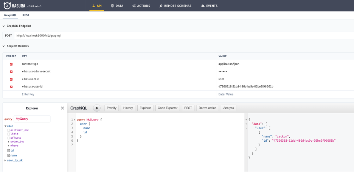The height and width of the screenshot is (172, 354).
Task: Fold the query at editor line 1
Action: pyautogui.click(x=75, y=120)
